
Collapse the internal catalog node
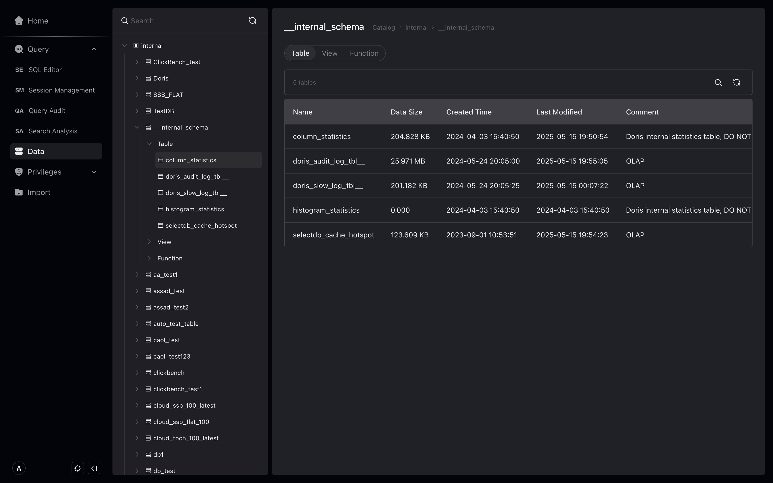click(x=125, y=46)
